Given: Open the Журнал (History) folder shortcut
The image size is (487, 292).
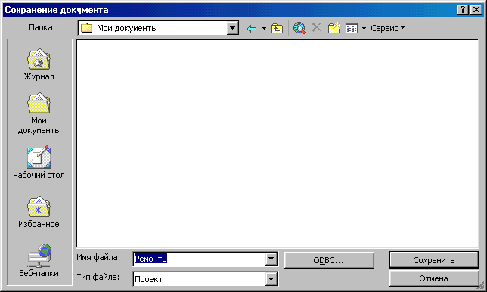Looking at the screenshot, I should point(39,65).
